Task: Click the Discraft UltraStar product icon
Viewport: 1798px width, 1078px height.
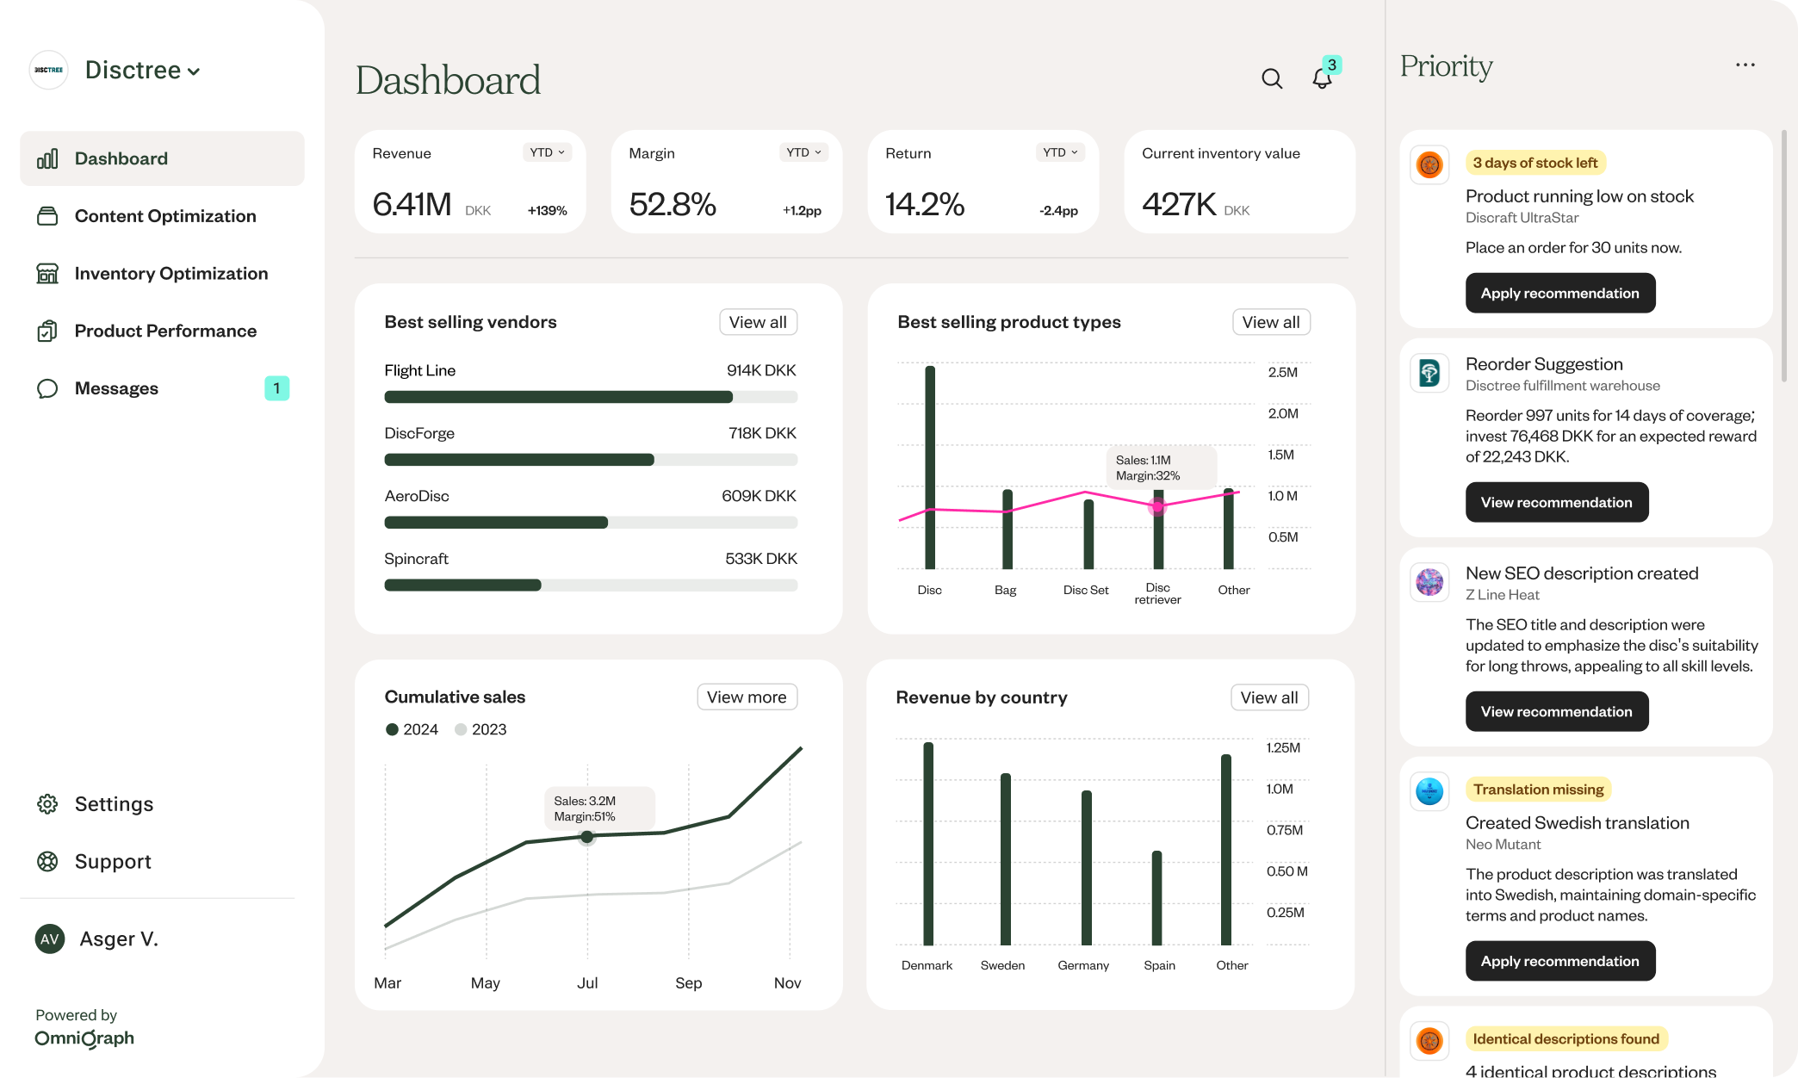Action: (x=1429, y=164)
